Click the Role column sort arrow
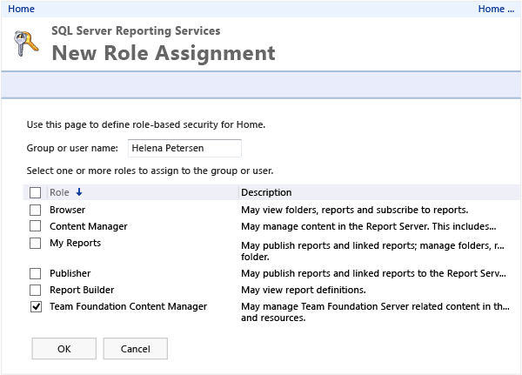 coord(79,192)
